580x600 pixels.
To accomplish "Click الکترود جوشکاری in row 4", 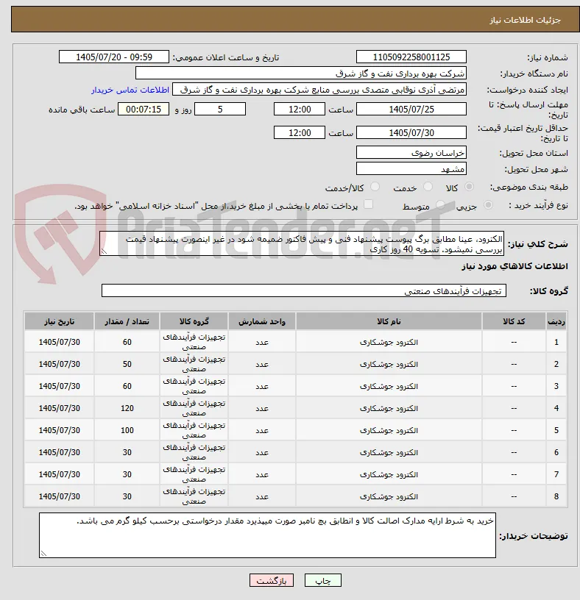I will pos(389,408).
